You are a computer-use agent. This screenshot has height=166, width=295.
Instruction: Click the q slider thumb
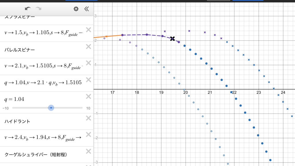[51, 108]
